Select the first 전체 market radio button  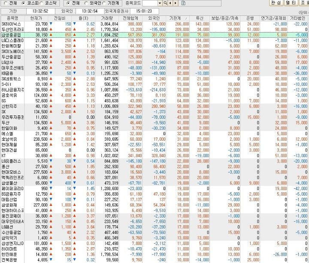(6, 3)
